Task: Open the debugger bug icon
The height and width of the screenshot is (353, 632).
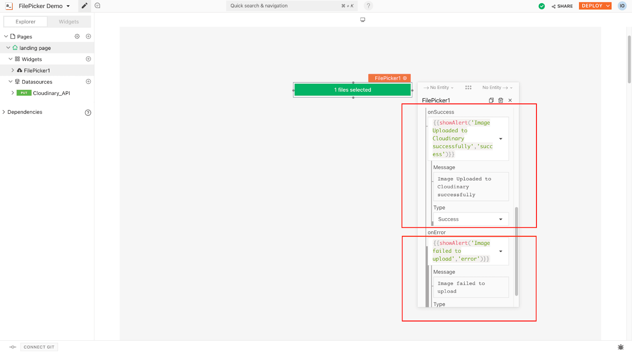Action: point(621,347)
